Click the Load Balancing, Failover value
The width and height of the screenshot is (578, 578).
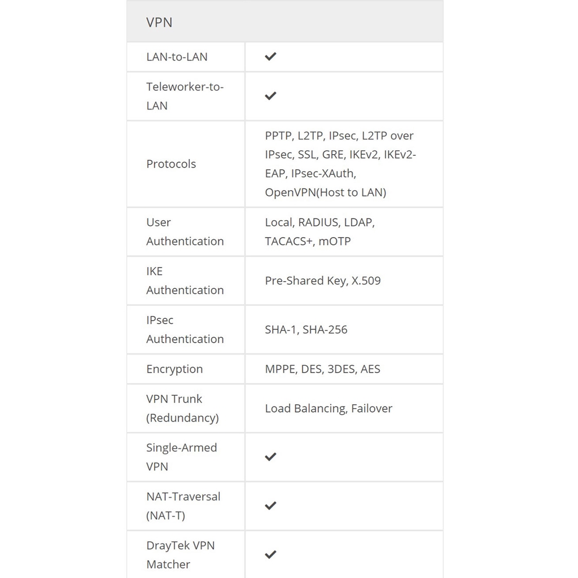(x=329, y=408)
